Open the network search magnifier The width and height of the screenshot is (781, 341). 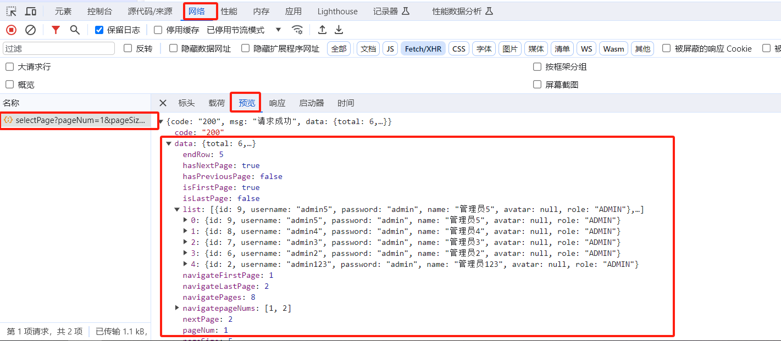click(75, 30)
